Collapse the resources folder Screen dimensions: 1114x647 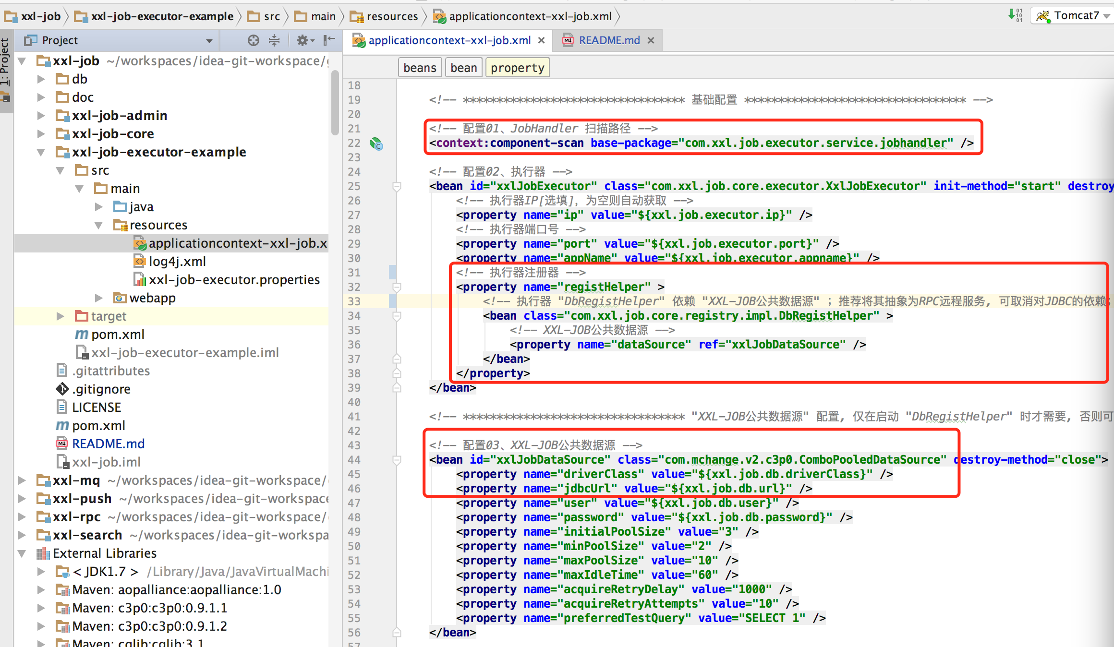[98, 226]
